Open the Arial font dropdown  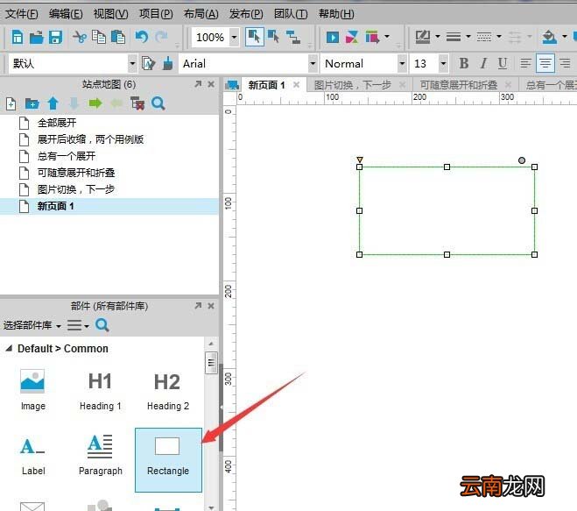click(x=313, y=64)
